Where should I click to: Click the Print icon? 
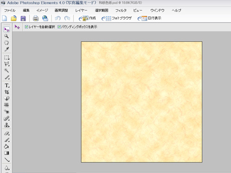coord(36,18)
